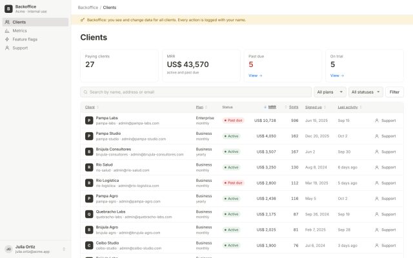The image size is (413, 258).
Task: Sort table by Seats column
Action: [292, 107]
